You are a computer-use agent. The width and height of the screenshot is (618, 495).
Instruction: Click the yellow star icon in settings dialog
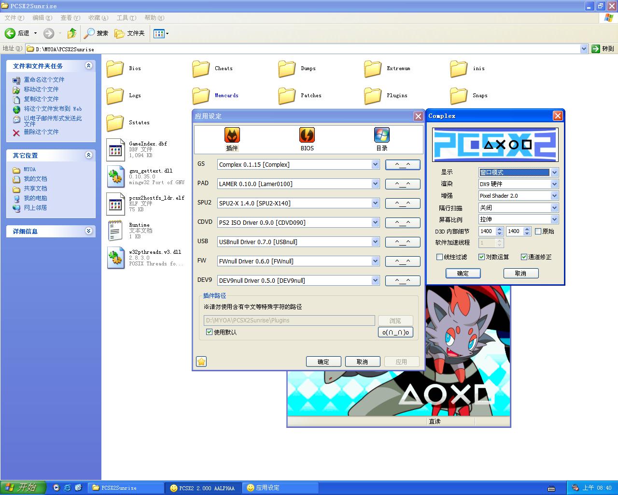[201, 362]
